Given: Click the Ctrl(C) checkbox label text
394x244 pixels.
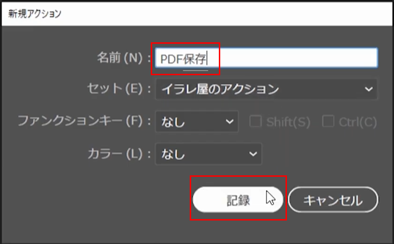Looking at the screenshot, I should tap(357, 122).
